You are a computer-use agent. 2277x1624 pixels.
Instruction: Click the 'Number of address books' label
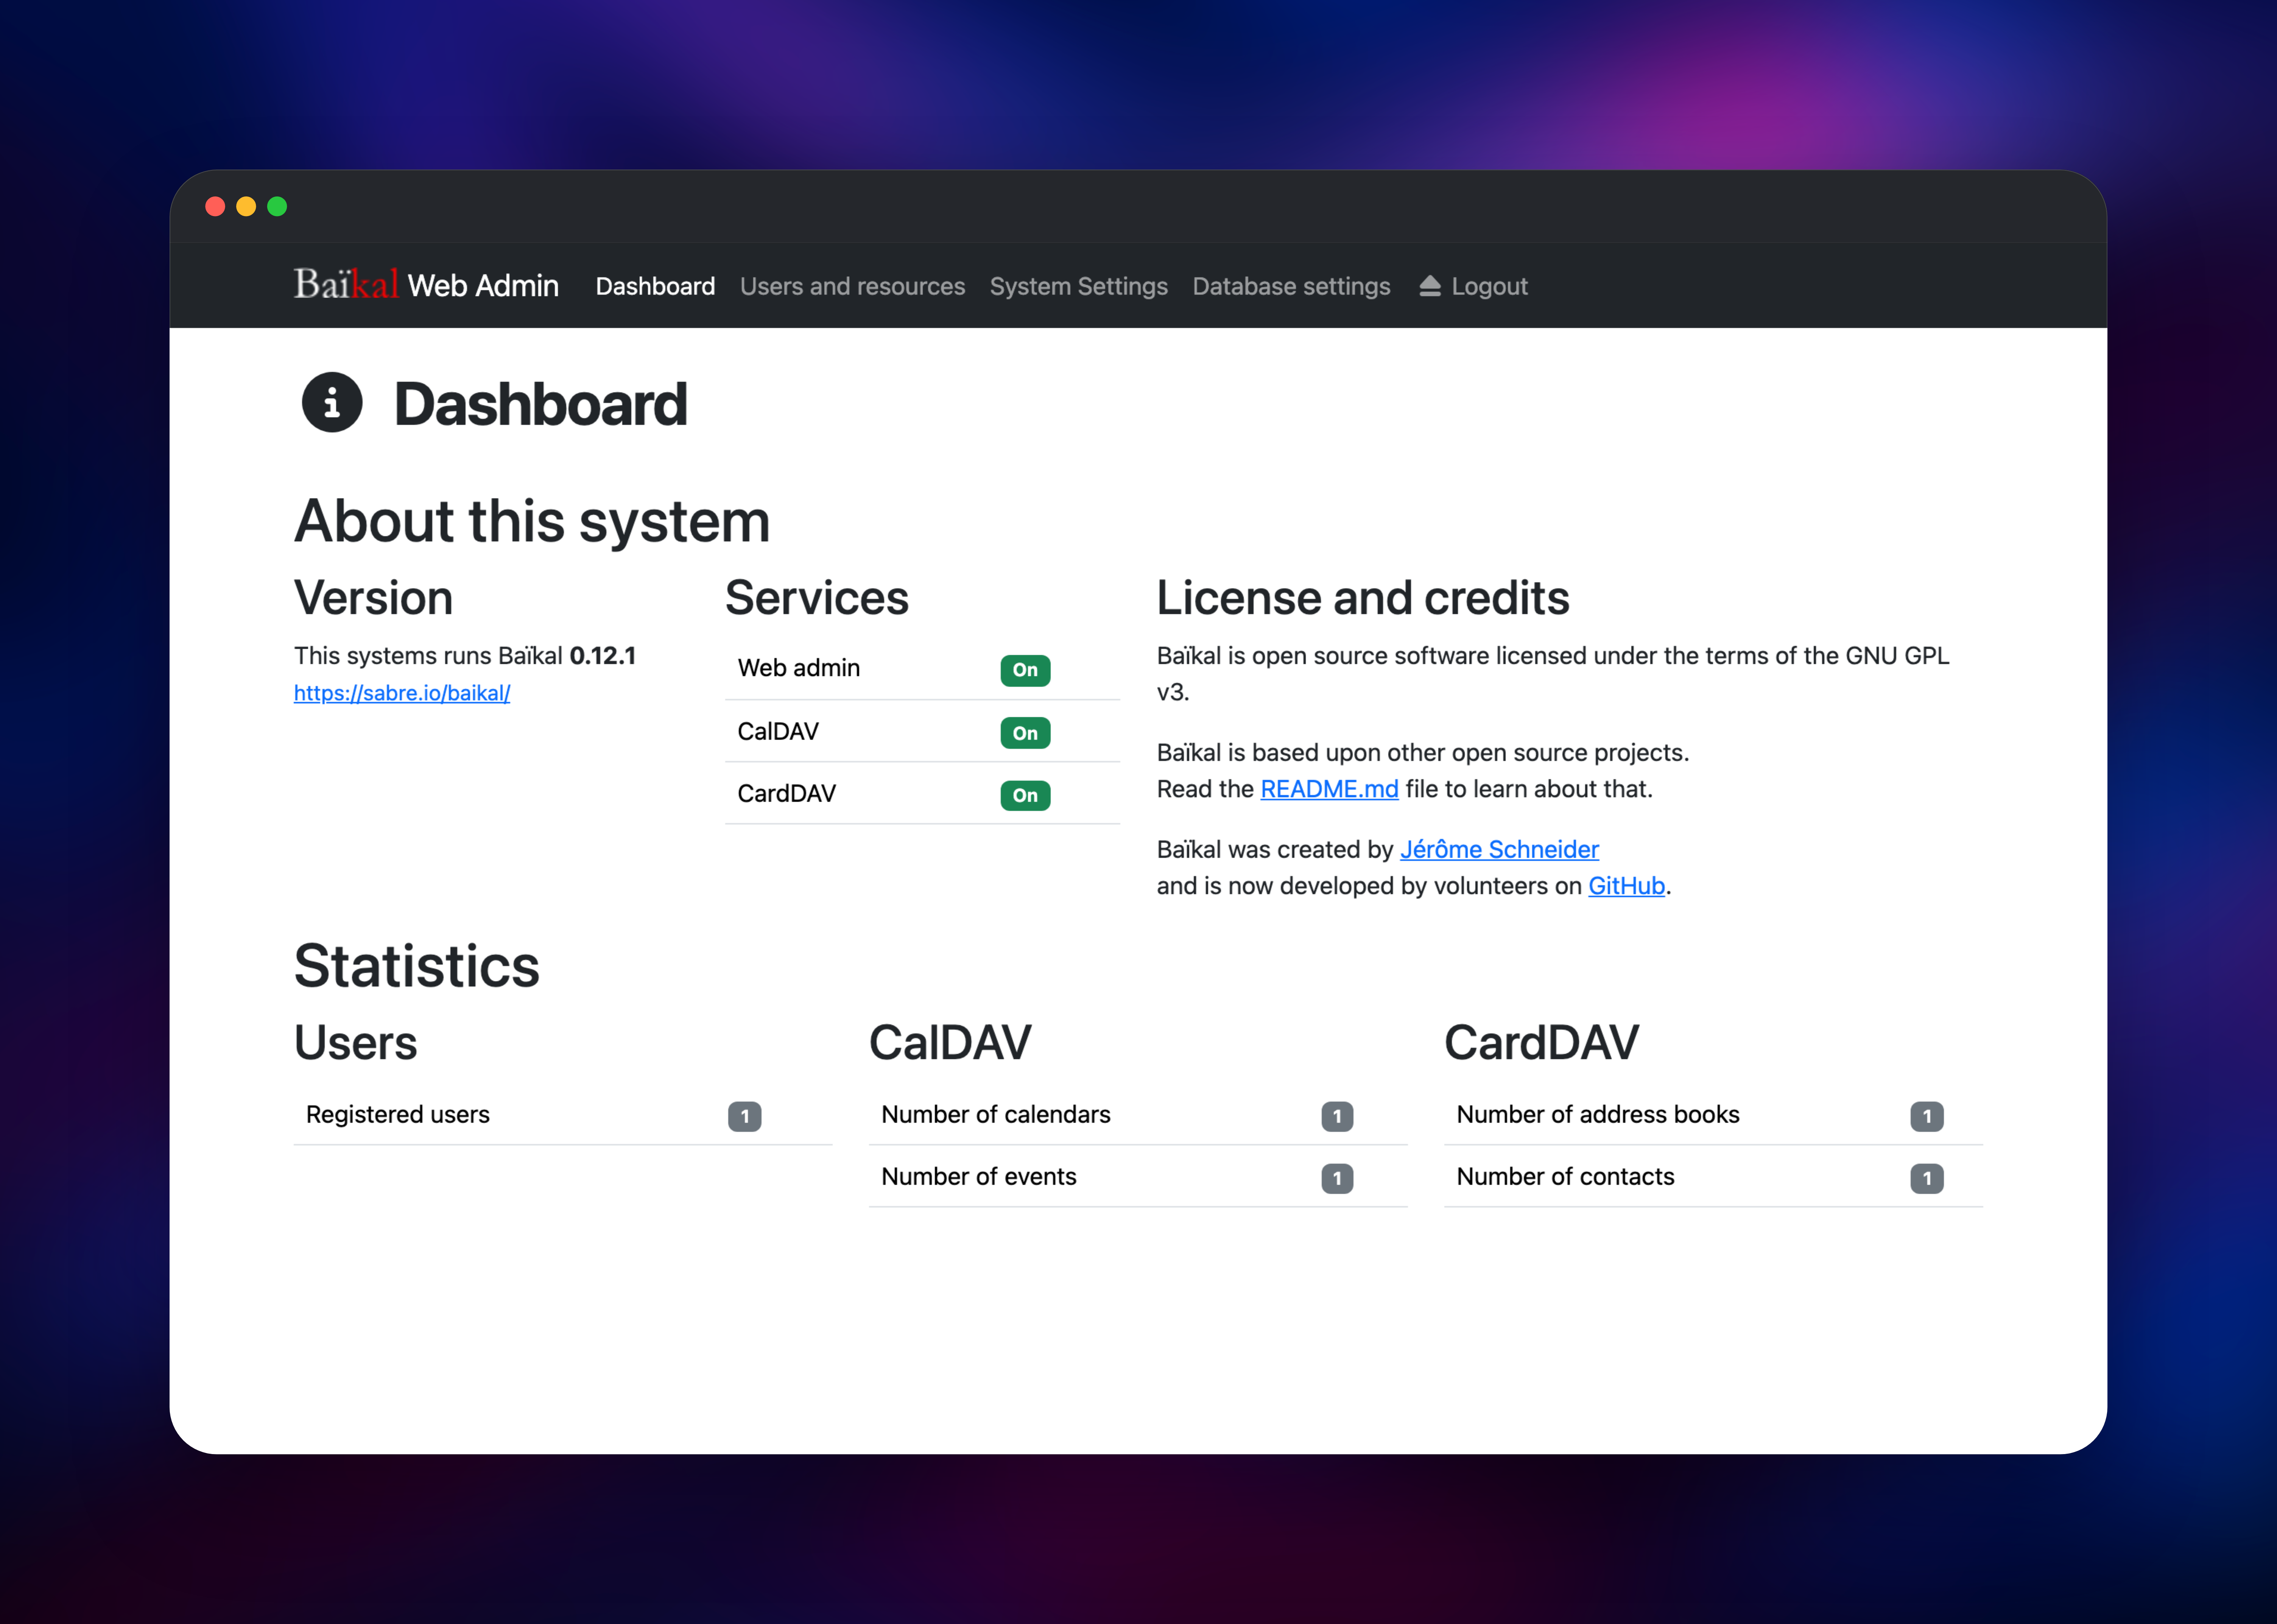(x=1598, y=1115)
